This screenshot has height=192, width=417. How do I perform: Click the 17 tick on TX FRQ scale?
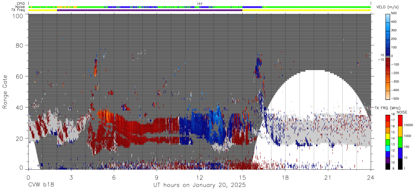[x=393, y=120]
